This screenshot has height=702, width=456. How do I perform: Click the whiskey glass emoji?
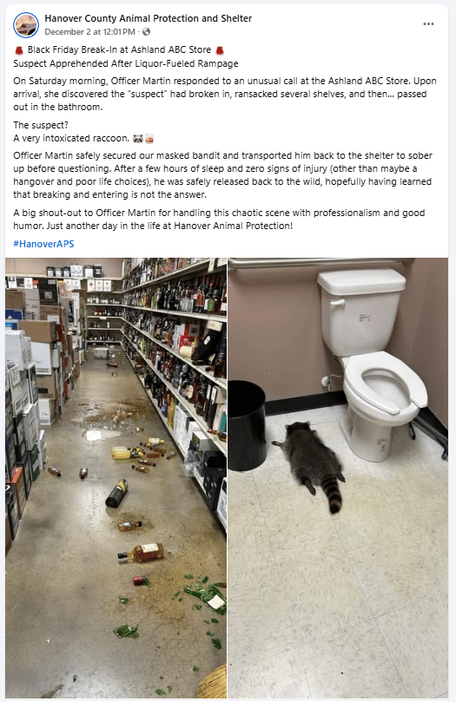[149, 139]
